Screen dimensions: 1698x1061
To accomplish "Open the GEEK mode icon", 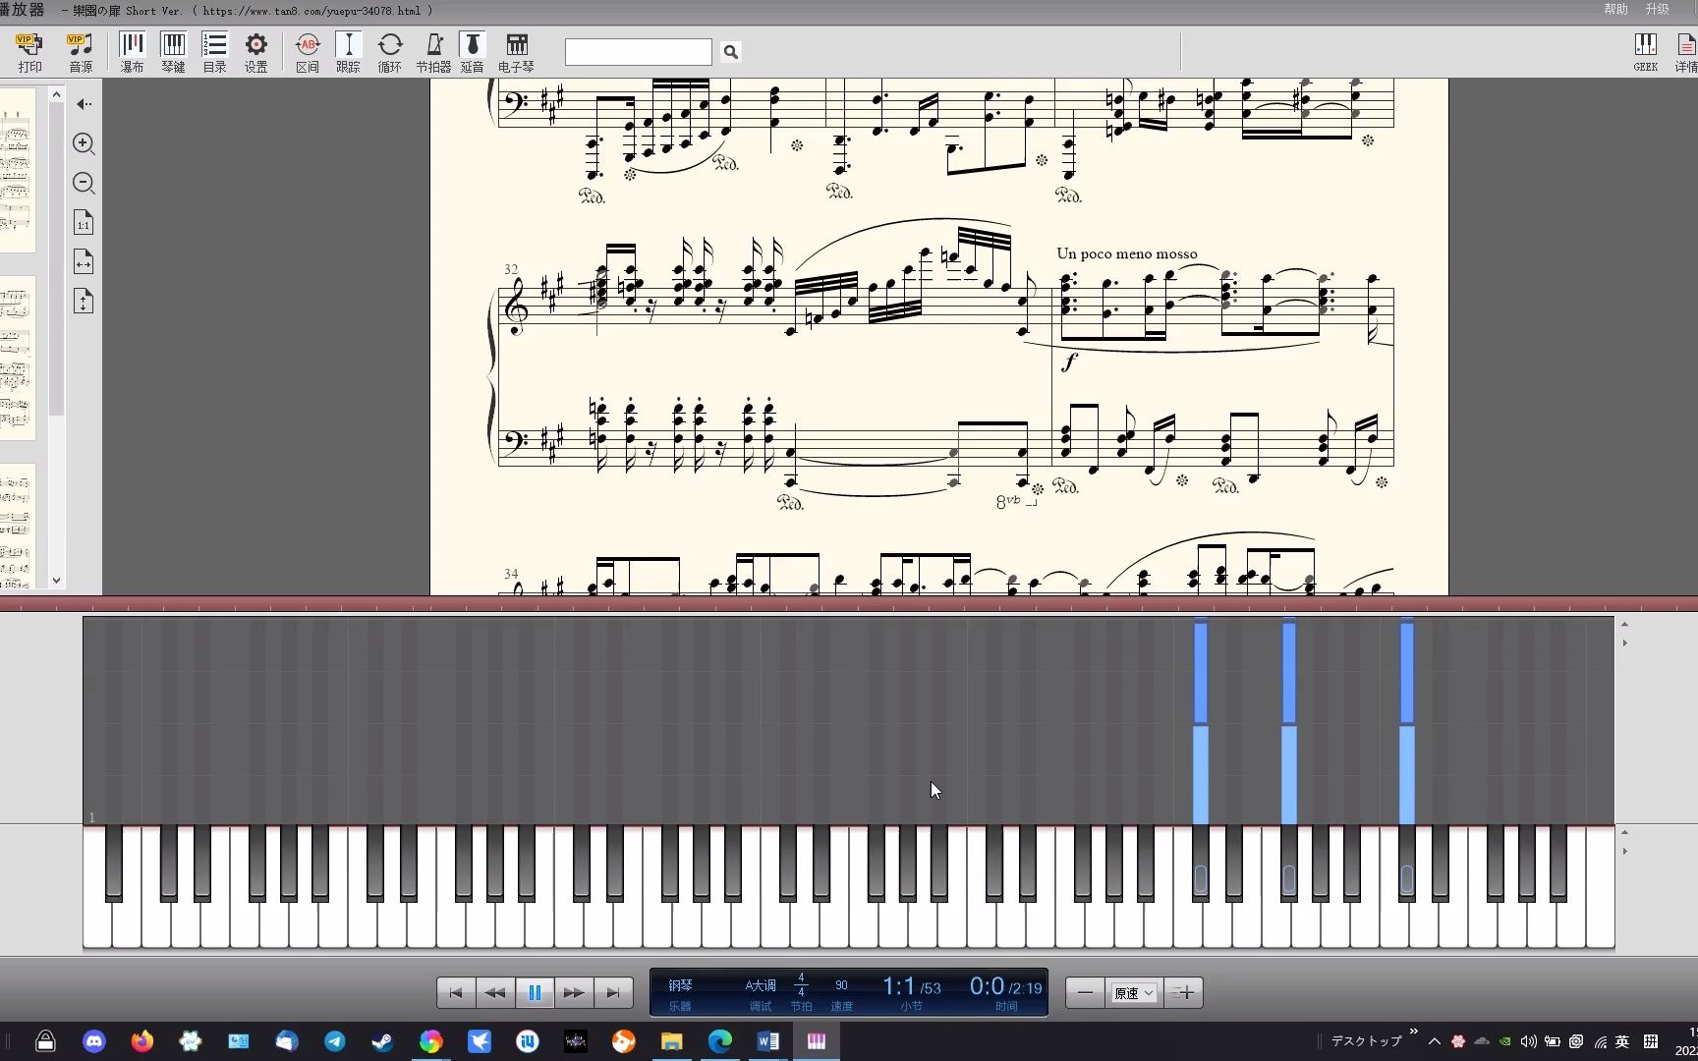I will pyautogui.click(x=1645, y=52).
